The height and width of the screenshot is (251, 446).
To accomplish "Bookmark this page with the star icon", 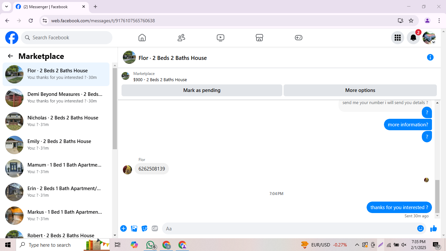I will point(411,21).
